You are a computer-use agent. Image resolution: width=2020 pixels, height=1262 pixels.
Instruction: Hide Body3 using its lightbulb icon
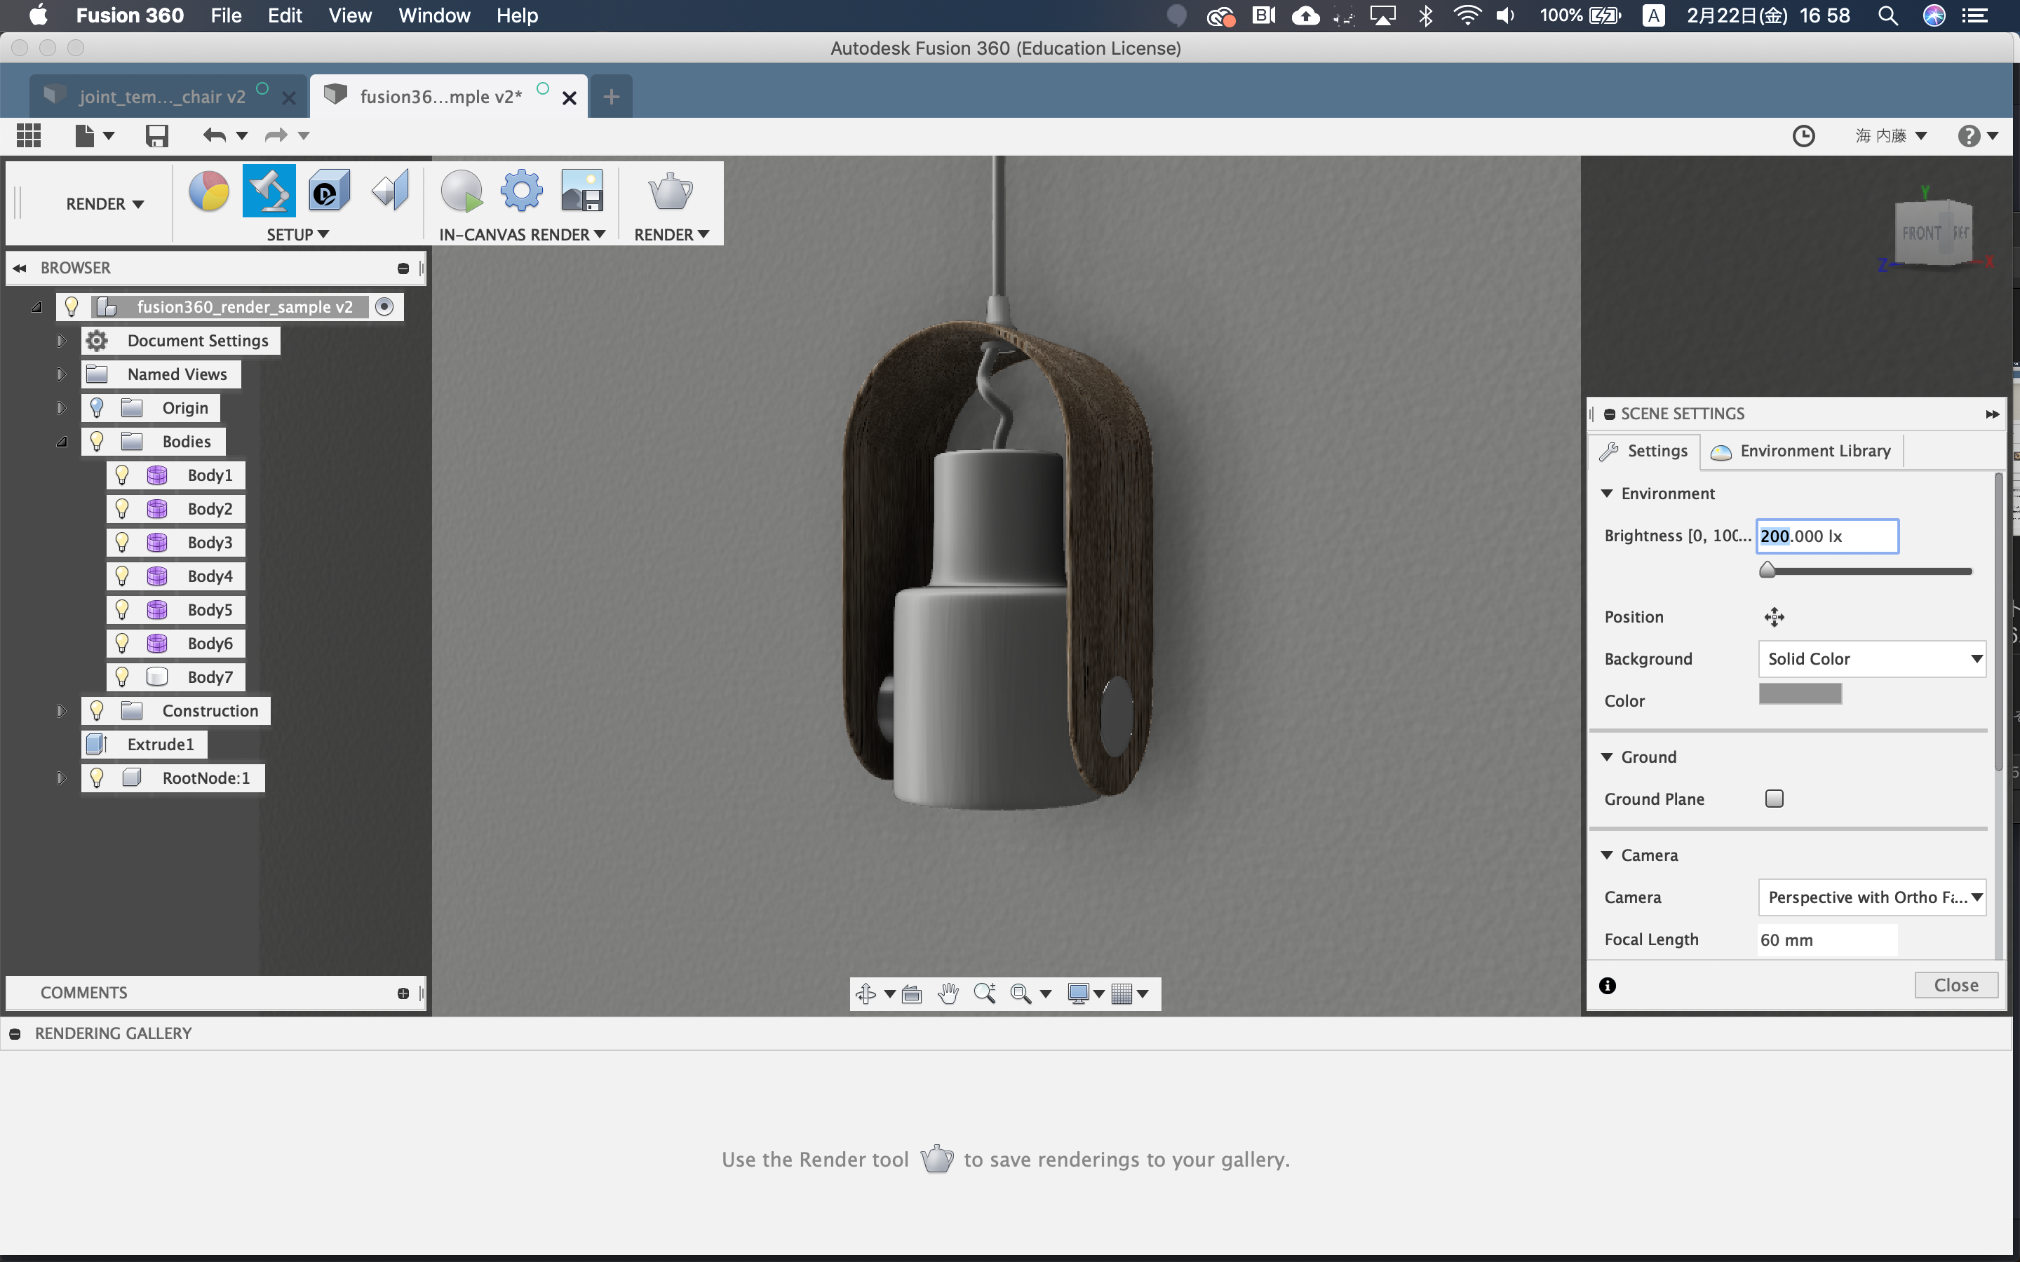pyautogui.click(x=123, y=543)
